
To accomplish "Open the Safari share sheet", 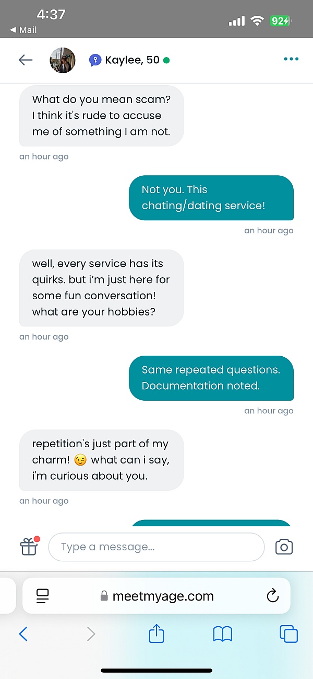I will (156, 634).
